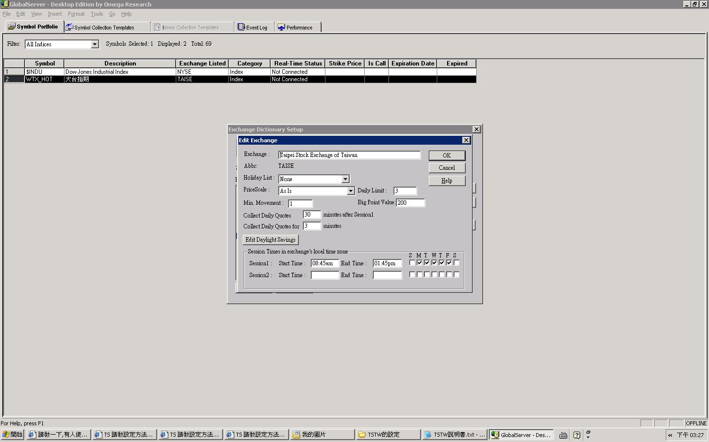Click the Big Point Value field
709x442 pixels.
click(x=410, y=203)
